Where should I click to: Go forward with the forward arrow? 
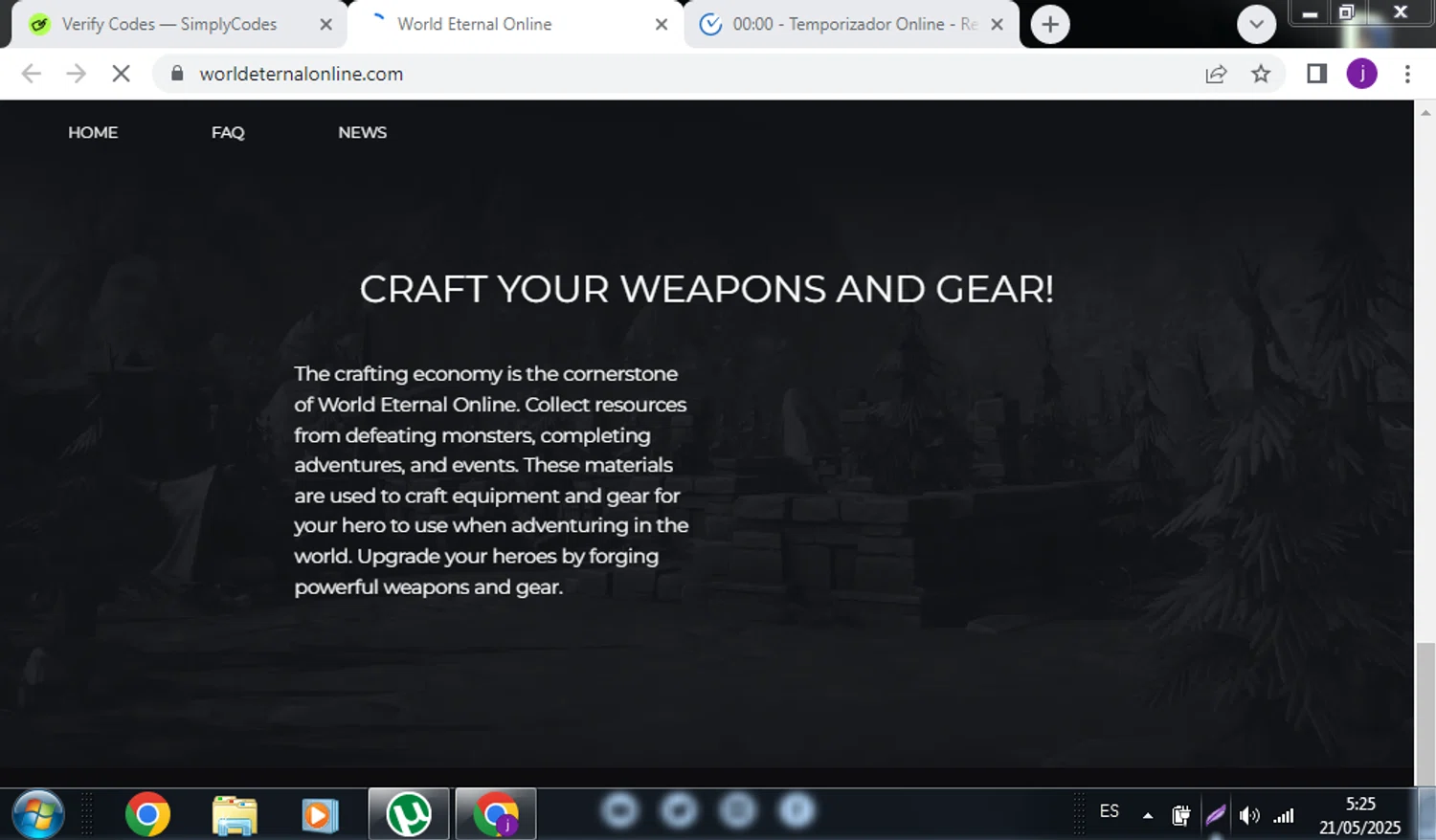click(x=76, y=74)
